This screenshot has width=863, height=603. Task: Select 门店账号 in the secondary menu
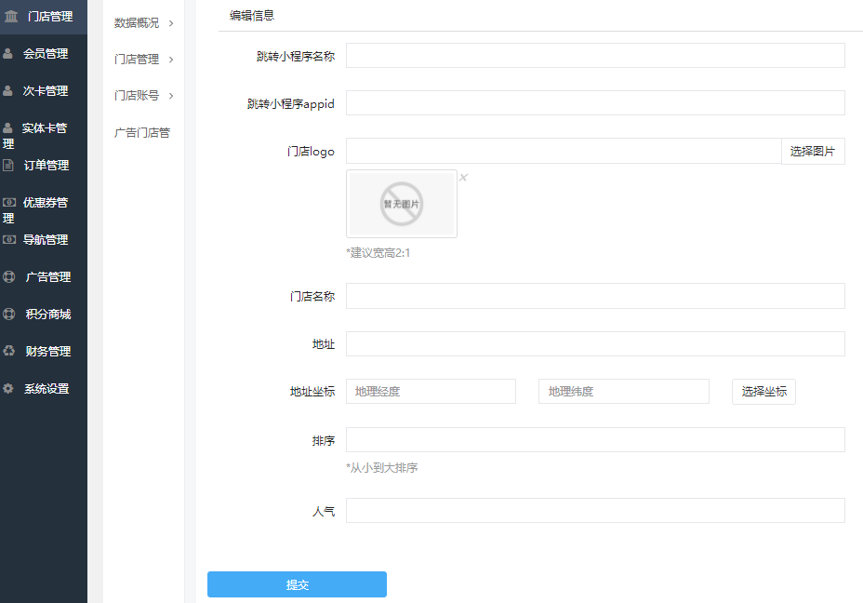(137, 96)
